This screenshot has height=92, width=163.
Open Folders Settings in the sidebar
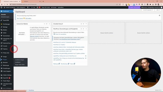pos(7,75)
